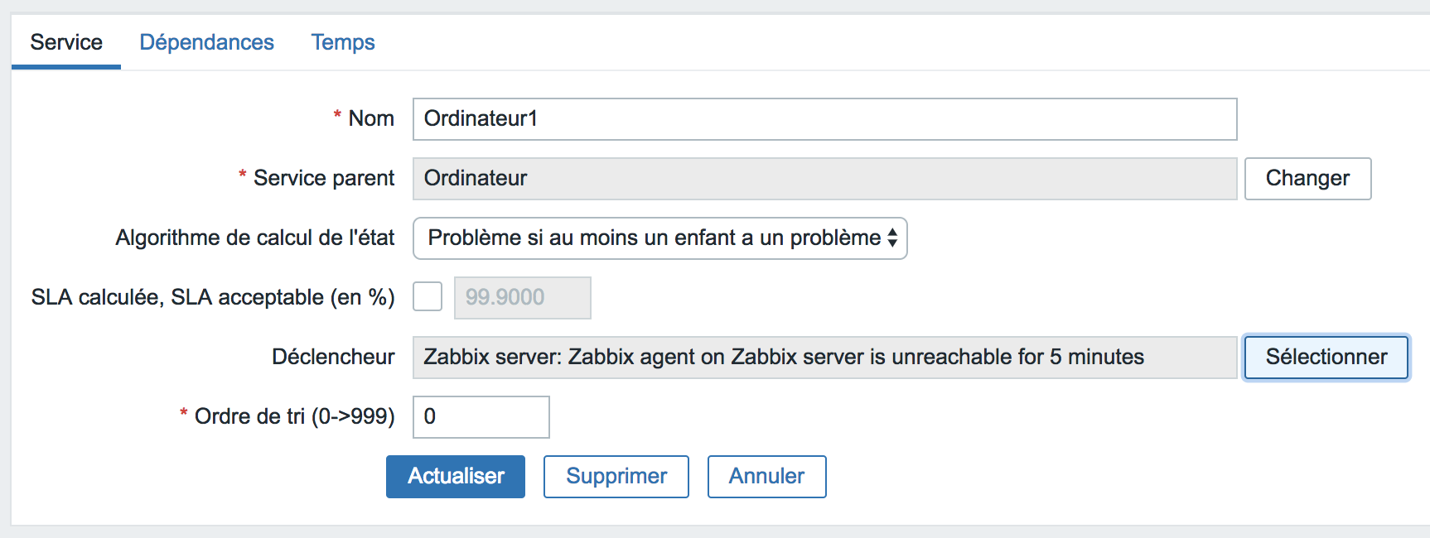Open the Algorithme de calcul de l'état dropdown
Screen dimensions: 1430x538
tap(659, 238)
